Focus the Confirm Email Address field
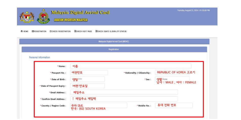The image size is (241, 120). [x=124, y=99]
